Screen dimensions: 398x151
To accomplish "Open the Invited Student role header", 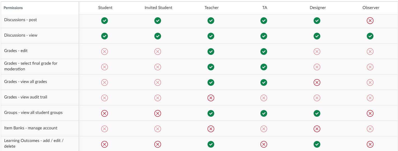I will pyautogui.click(x=158, y=8).
